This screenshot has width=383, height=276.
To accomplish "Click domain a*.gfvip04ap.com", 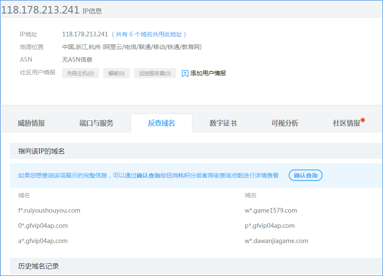I will (x=43, y=241).
